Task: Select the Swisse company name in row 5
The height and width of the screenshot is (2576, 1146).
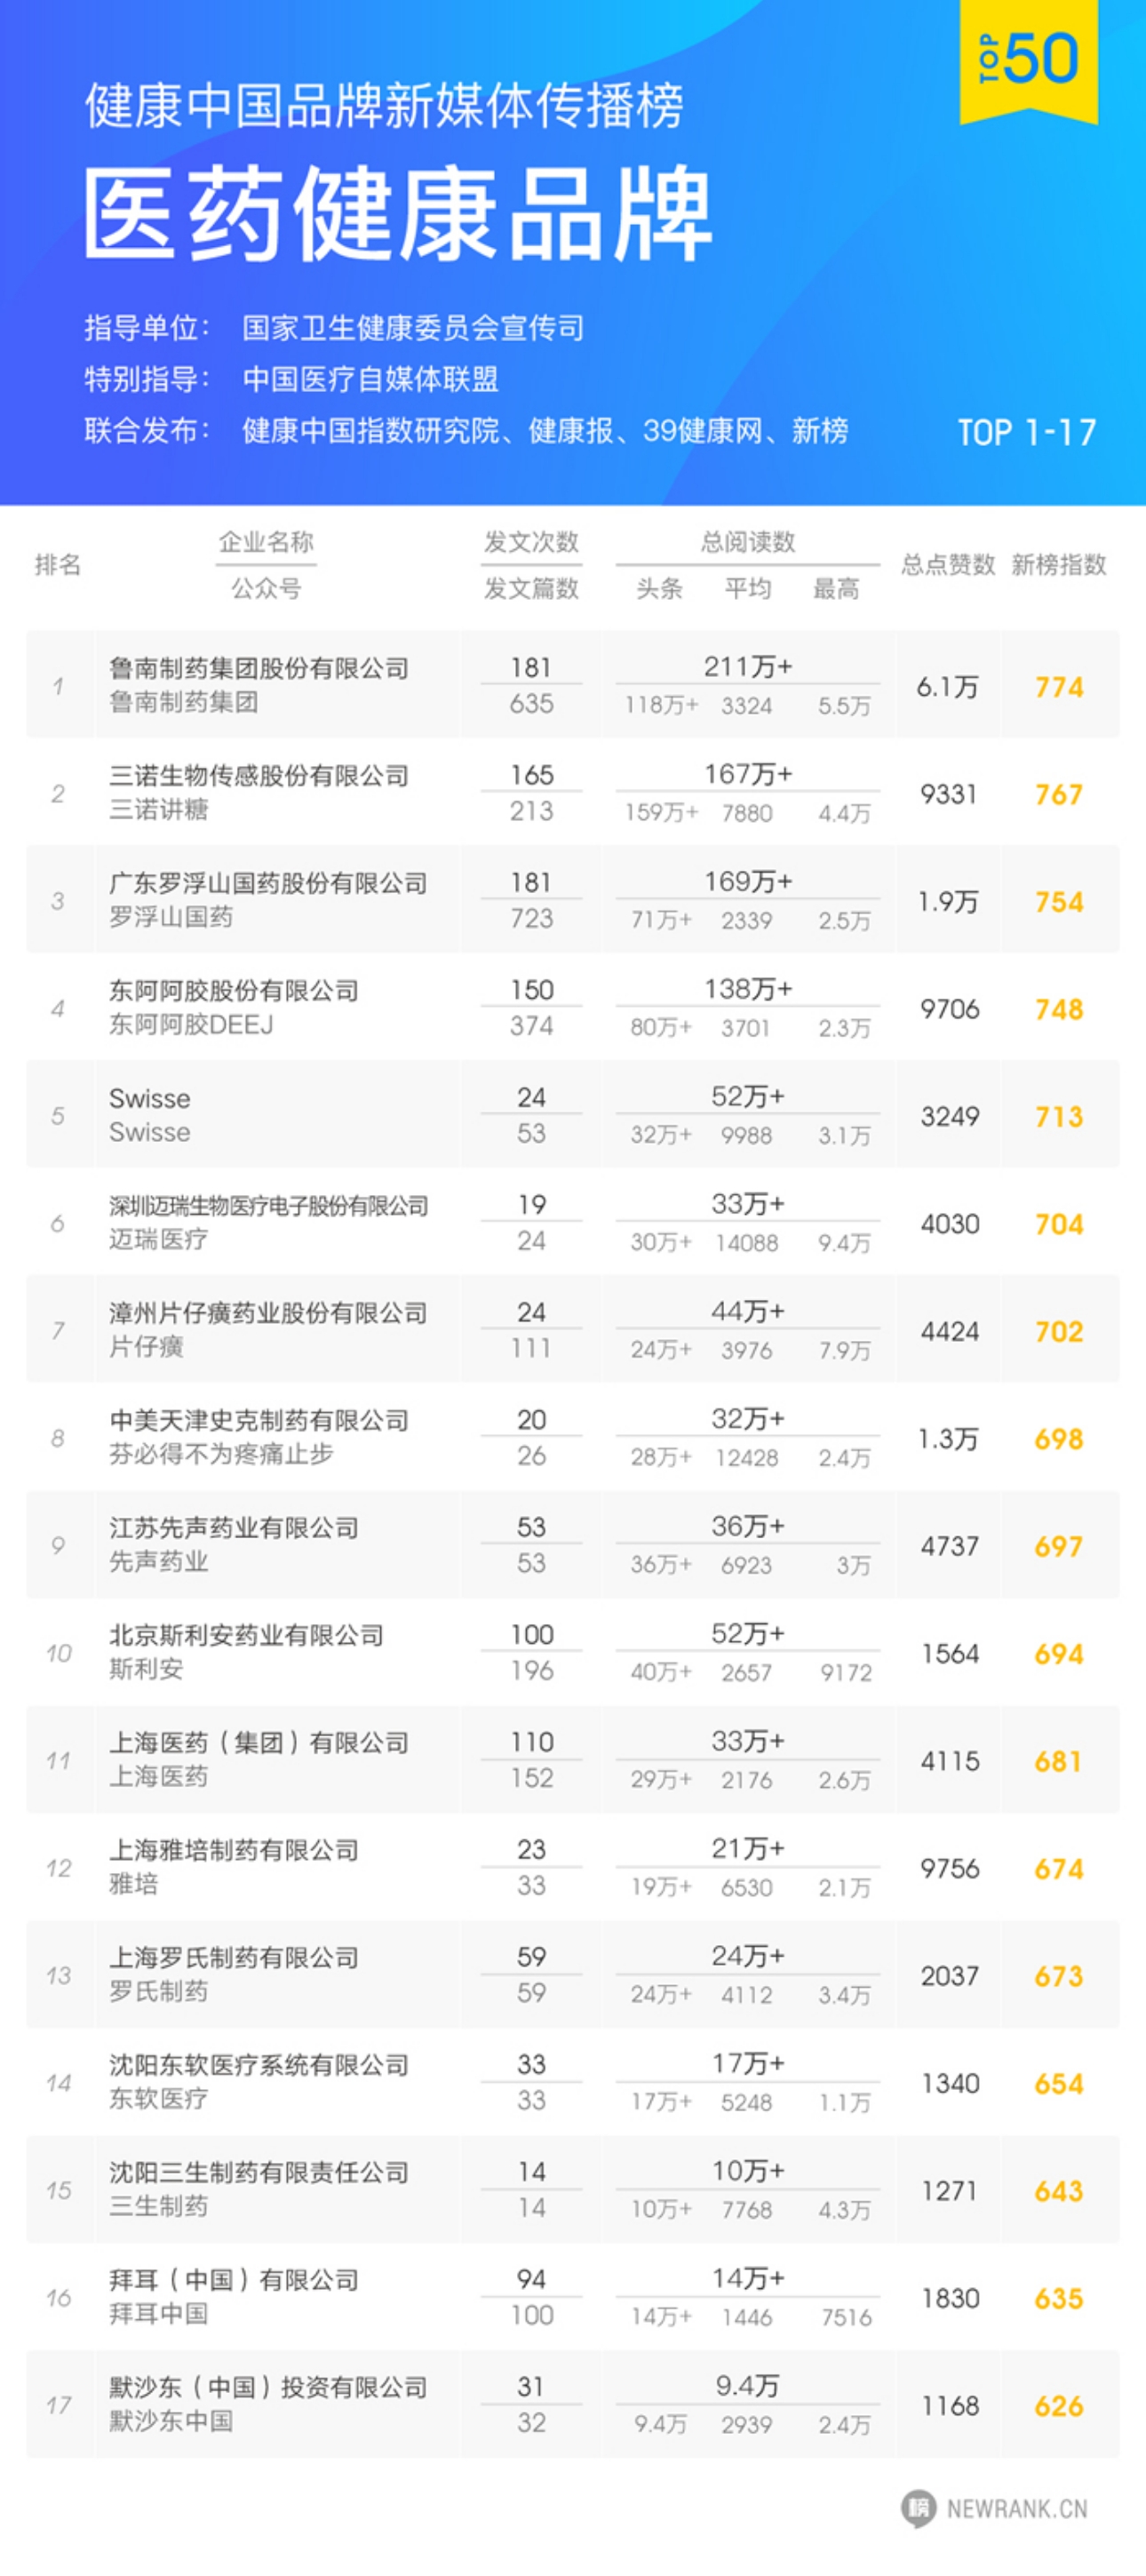Action: [x=150, y=1098]
